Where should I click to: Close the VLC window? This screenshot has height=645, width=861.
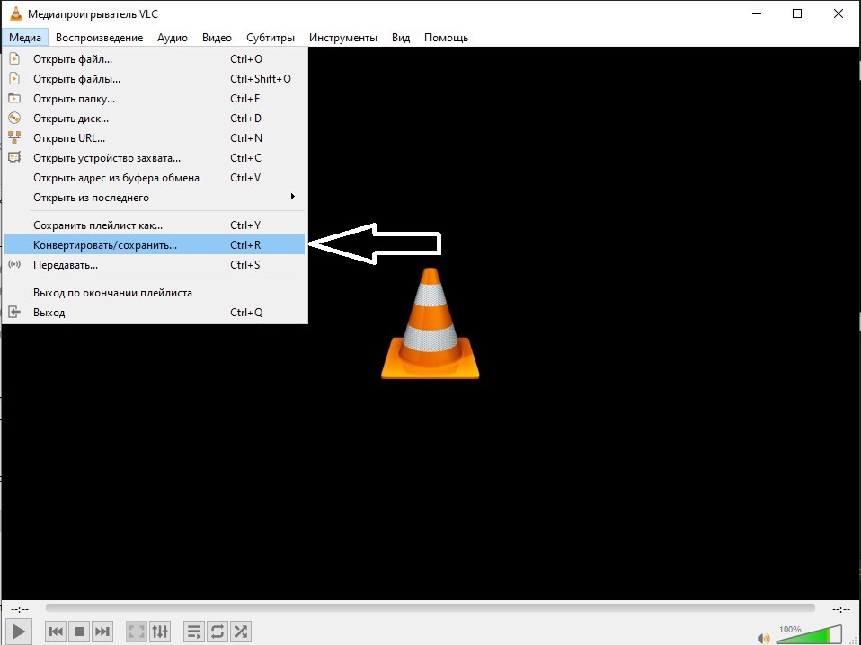coord(838,13)
